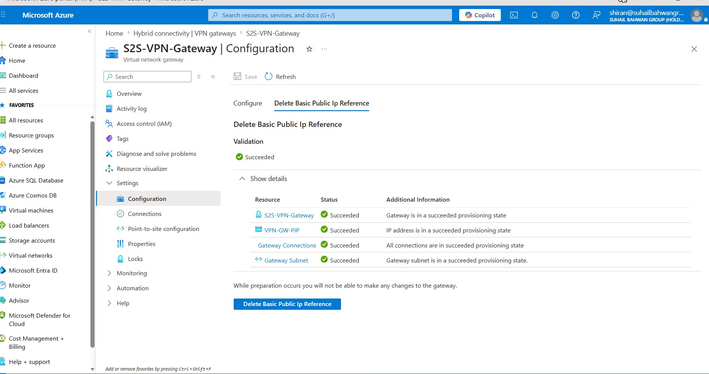Image resolution: width=709 pixels, height=374 pixels.
Task: Open the S2S-VPN-Gateway resource link
Action: [x=289, y=215]
